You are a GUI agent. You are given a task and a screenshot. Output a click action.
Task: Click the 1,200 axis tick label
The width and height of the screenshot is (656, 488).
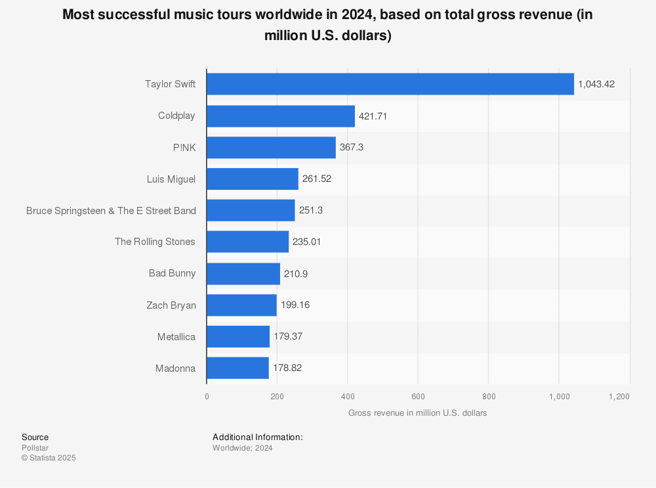619,397
